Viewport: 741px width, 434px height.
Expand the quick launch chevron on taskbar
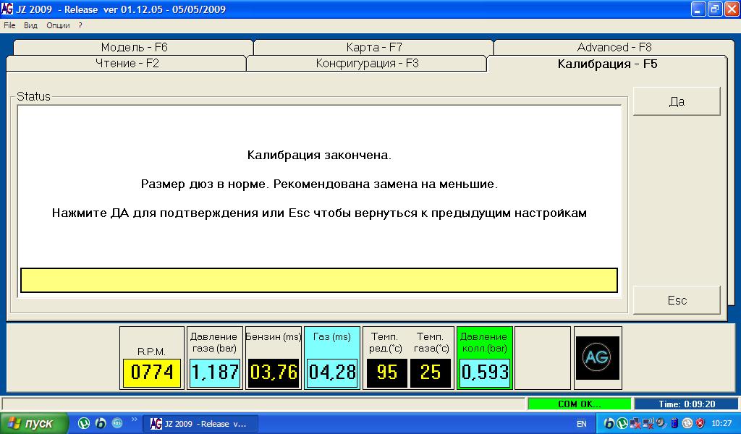[x=134, y=420]
